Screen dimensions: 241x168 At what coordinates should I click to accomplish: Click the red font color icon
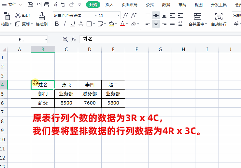[122, 24]
